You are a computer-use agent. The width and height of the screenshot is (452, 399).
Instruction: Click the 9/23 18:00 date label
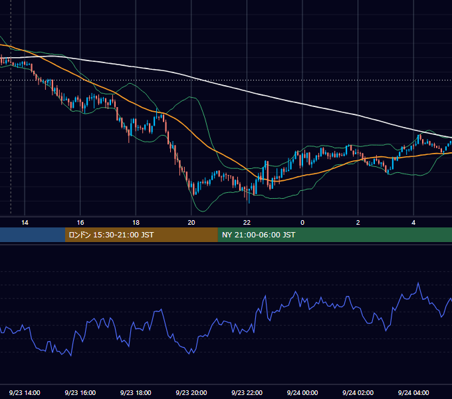coord(136,392)
